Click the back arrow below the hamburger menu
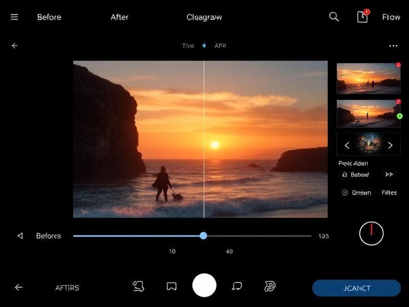The image size is (409, 307). click(x=14, y=46)
